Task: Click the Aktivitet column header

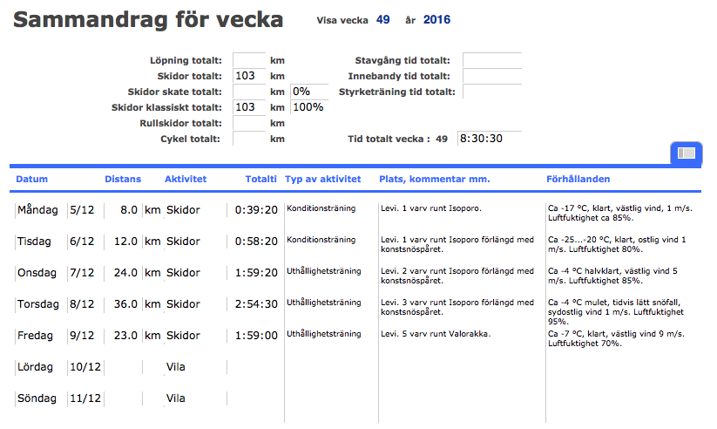Action: (x=186, y=180)
